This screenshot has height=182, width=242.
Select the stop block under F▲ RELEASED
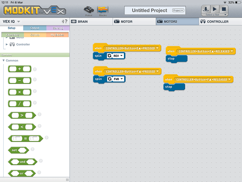pos(174,87)
